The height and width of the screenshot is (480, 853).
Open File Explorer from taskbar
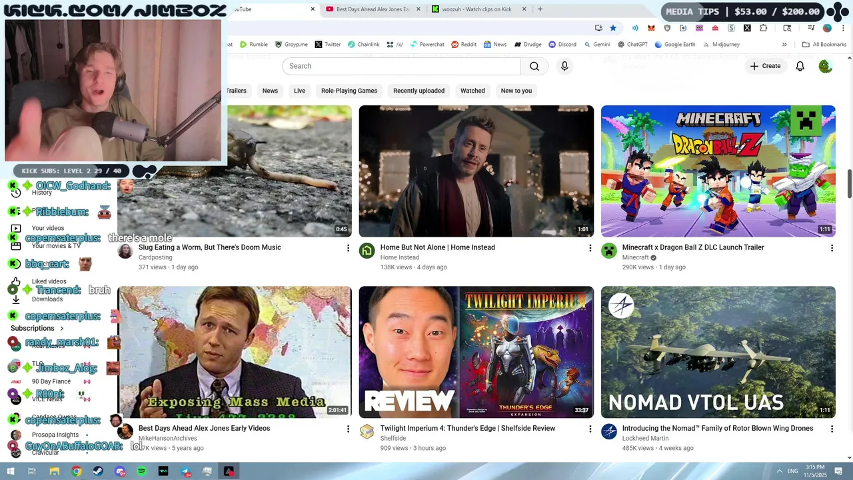[x=55, y=471]
